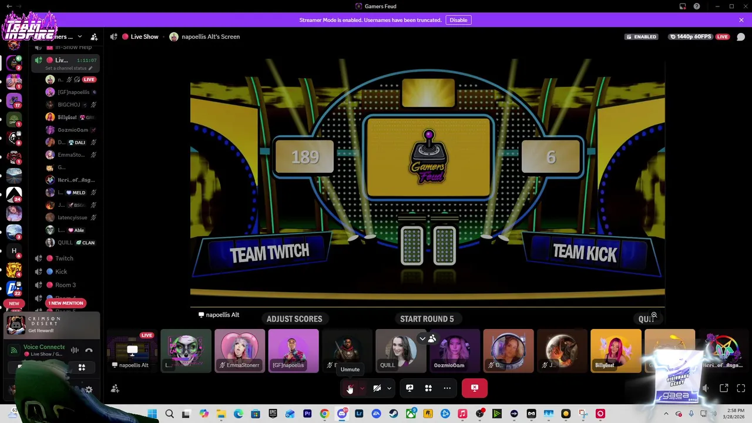Open Chrome from taskbar
This screenshot has height=423, width=752.
[324, 414]
